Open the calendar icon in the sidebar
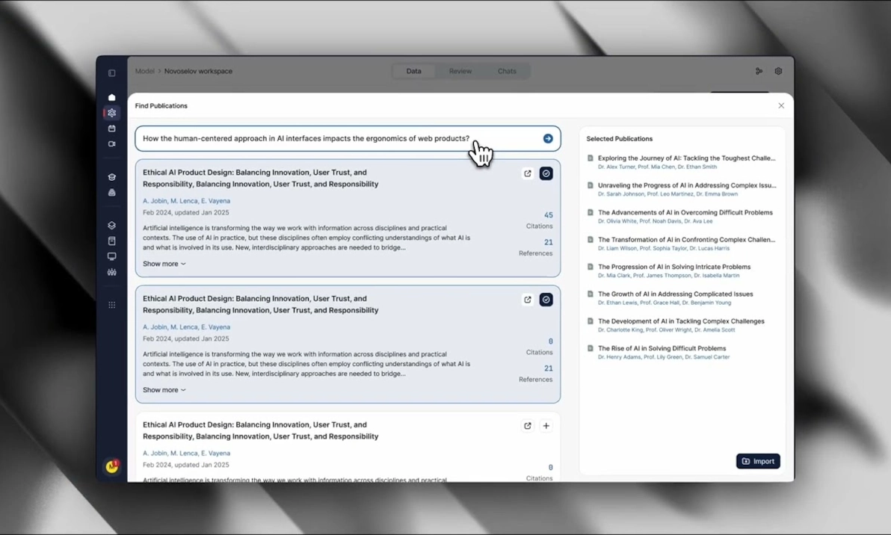 click(x=112, y=129)
